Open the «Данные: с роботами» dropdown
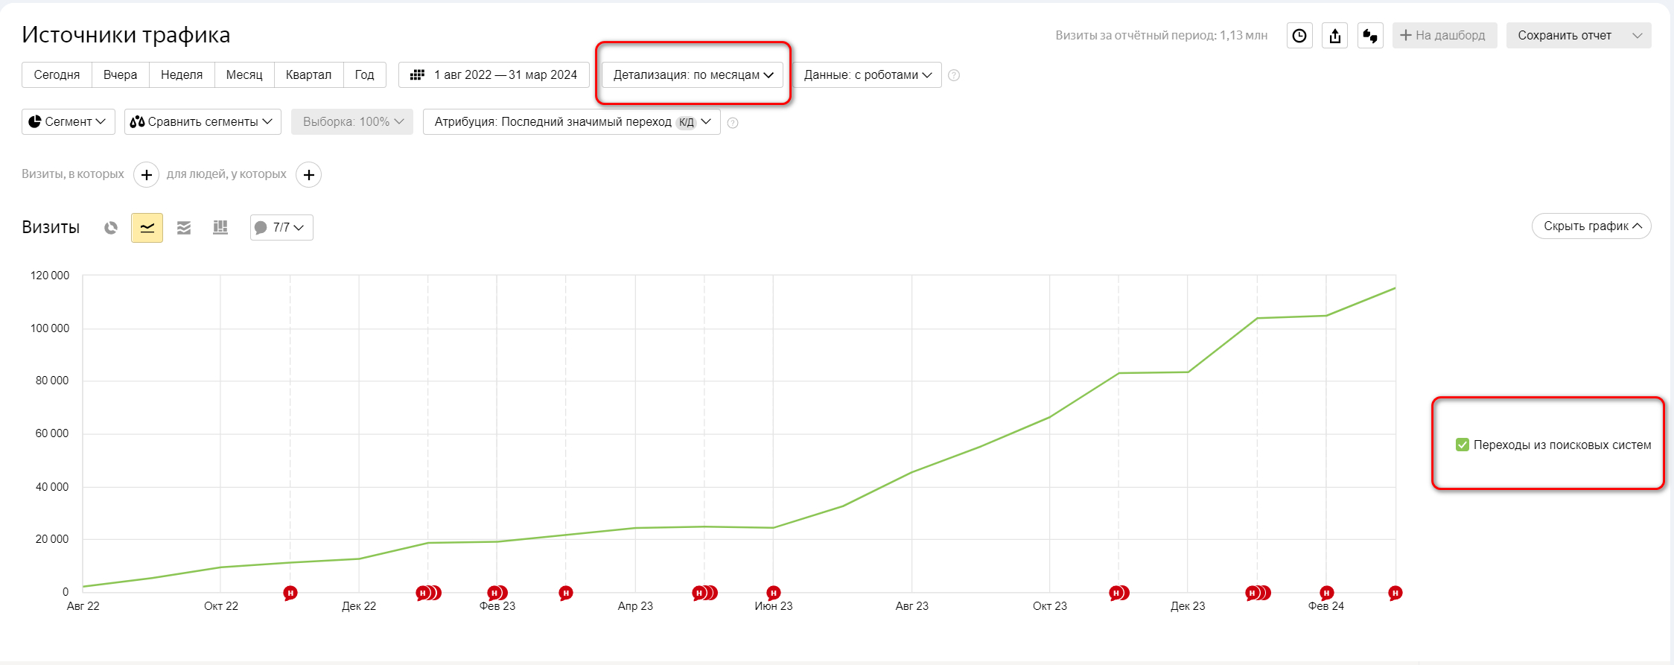Viewport: 1674px width, 665px height. (868, 75)
